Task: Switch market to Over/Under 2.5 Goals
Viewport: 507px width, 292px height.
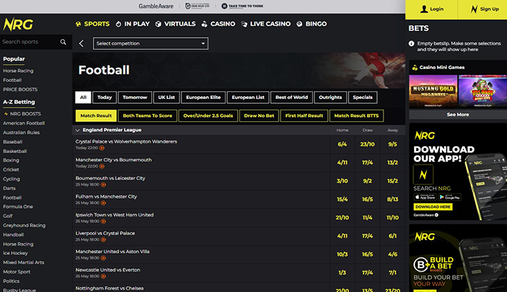Action: [208, 116]
